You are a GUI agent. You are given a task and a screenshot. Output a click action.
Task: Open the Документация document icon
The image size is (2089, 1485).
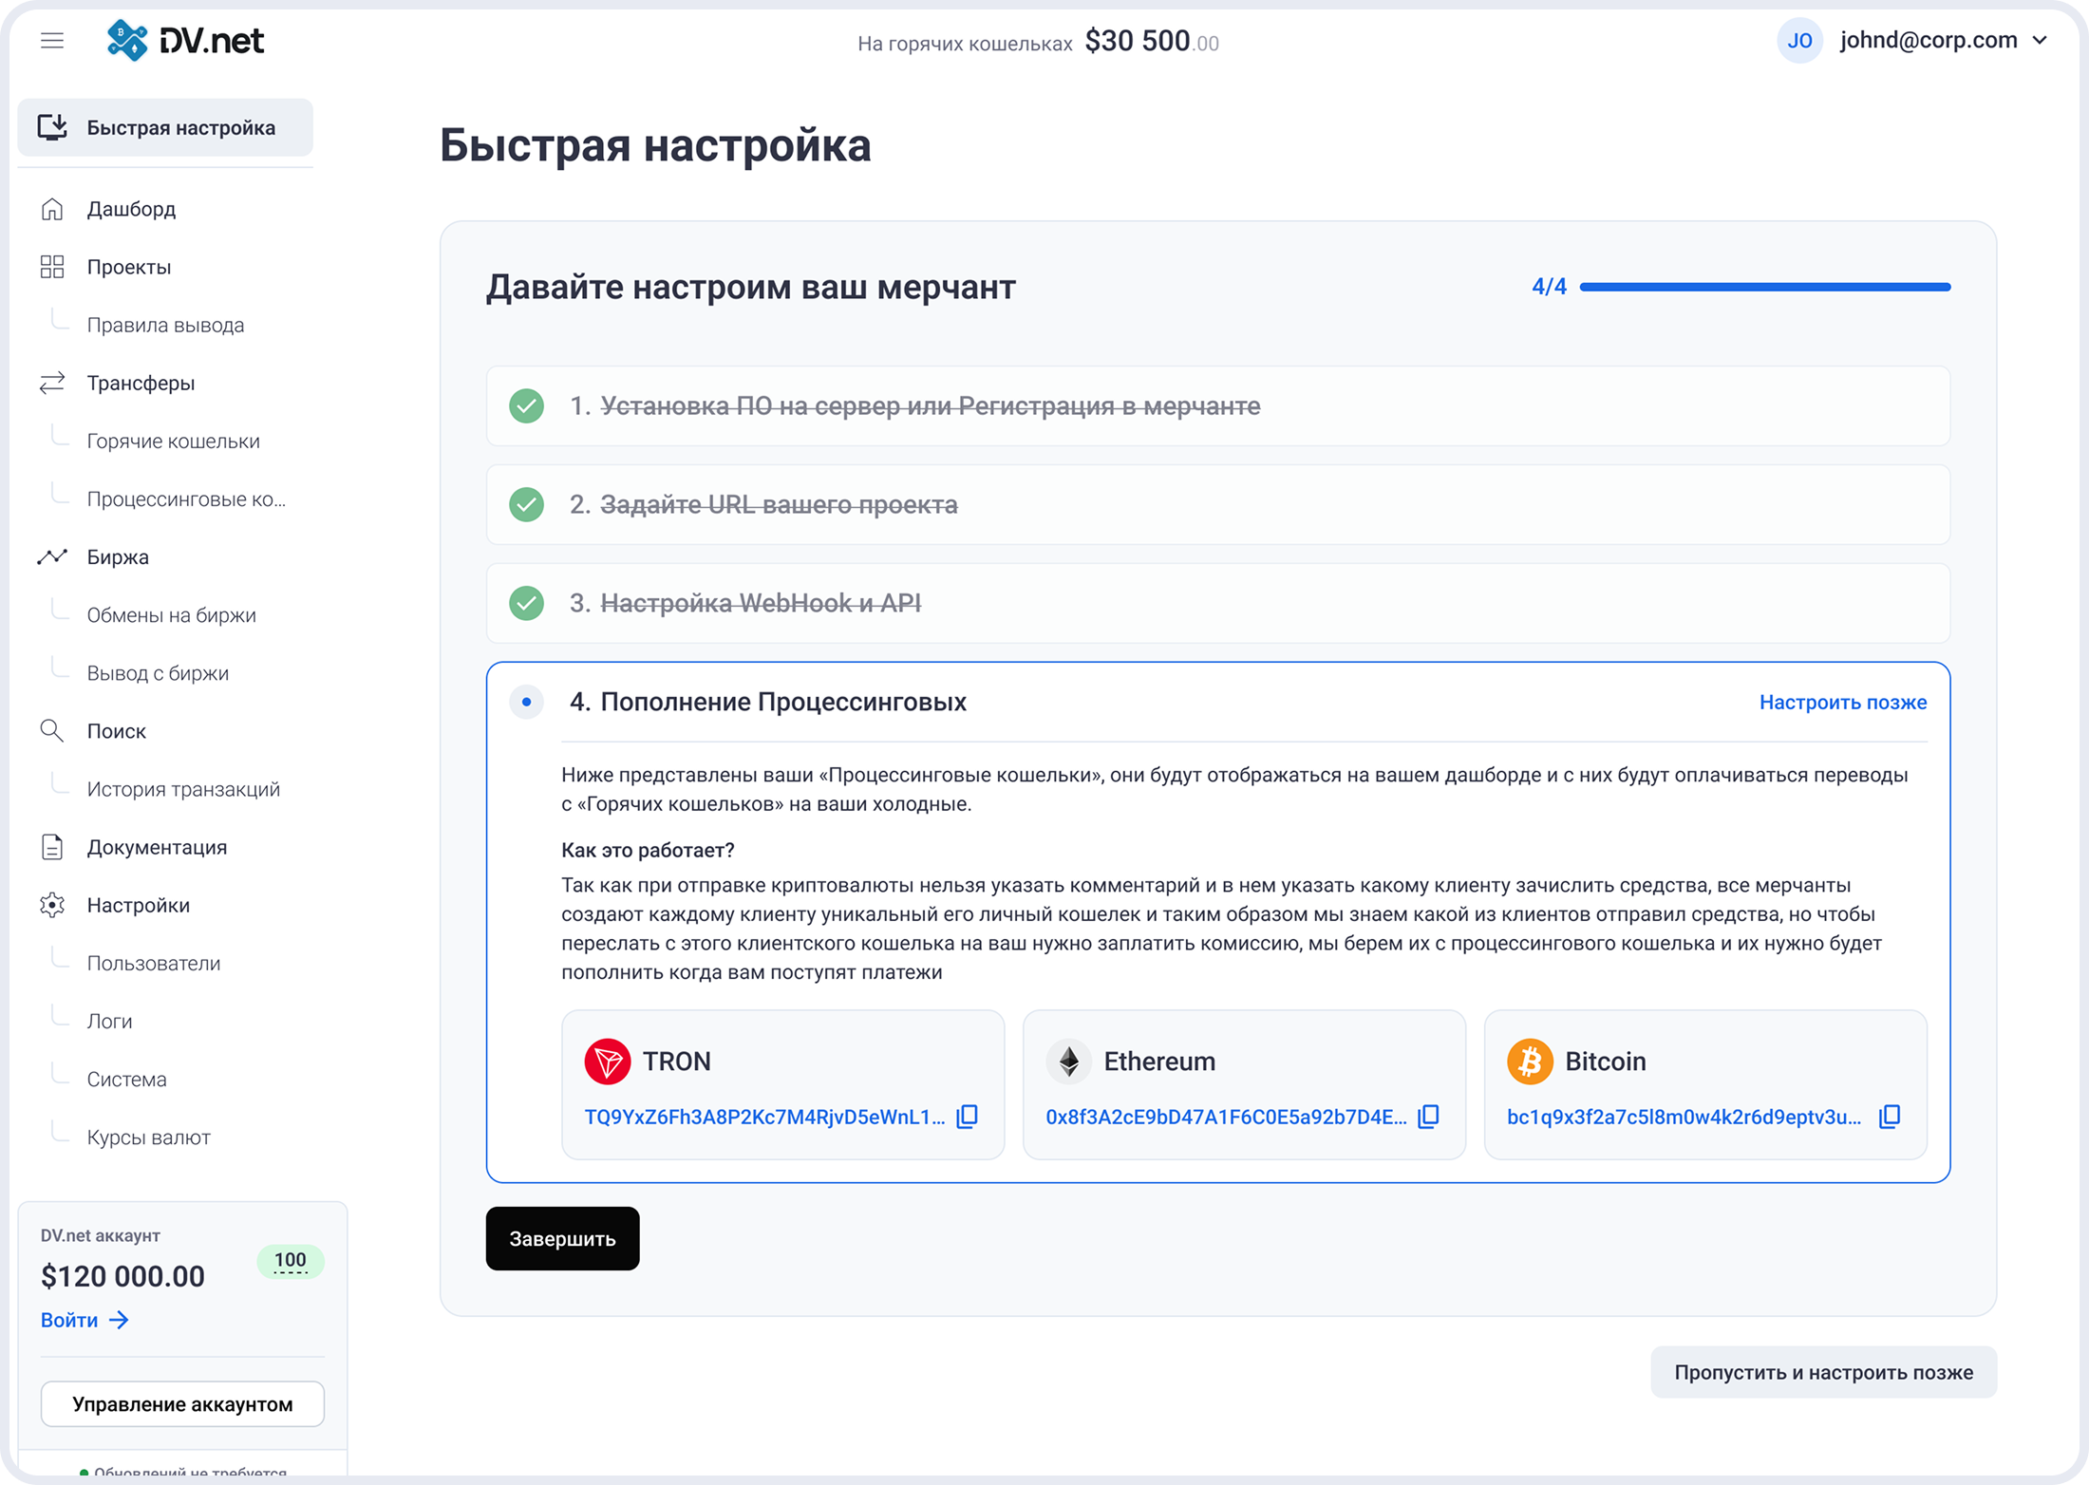click(x=53, y=846)
